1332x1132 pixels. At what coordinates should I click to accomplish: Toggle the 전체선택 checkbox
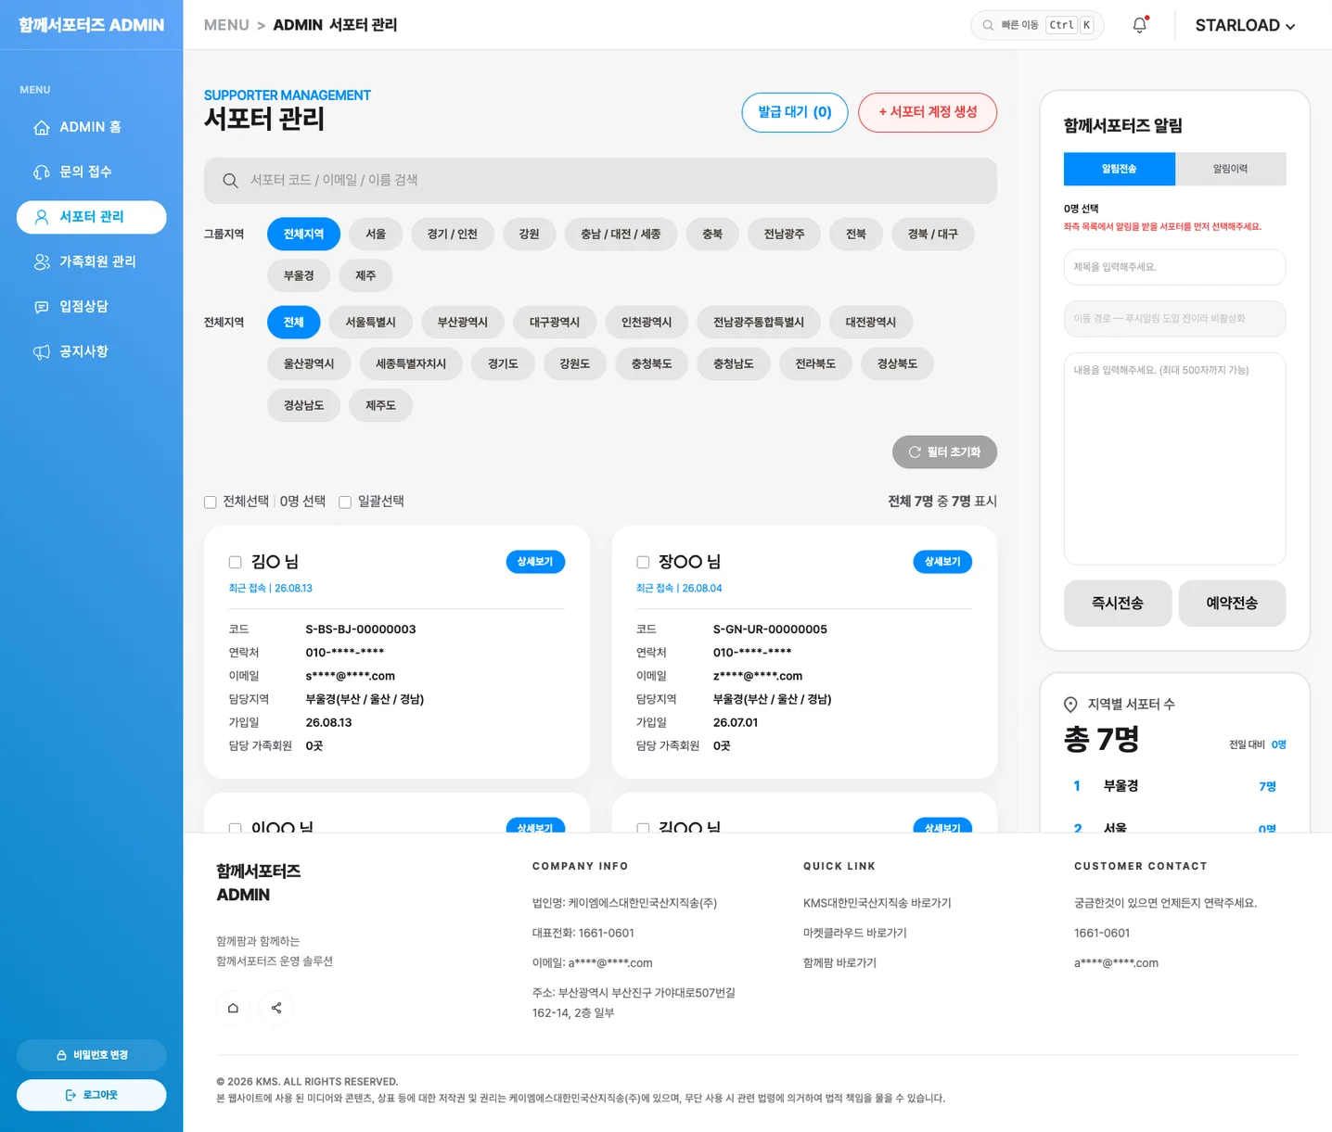211,502
